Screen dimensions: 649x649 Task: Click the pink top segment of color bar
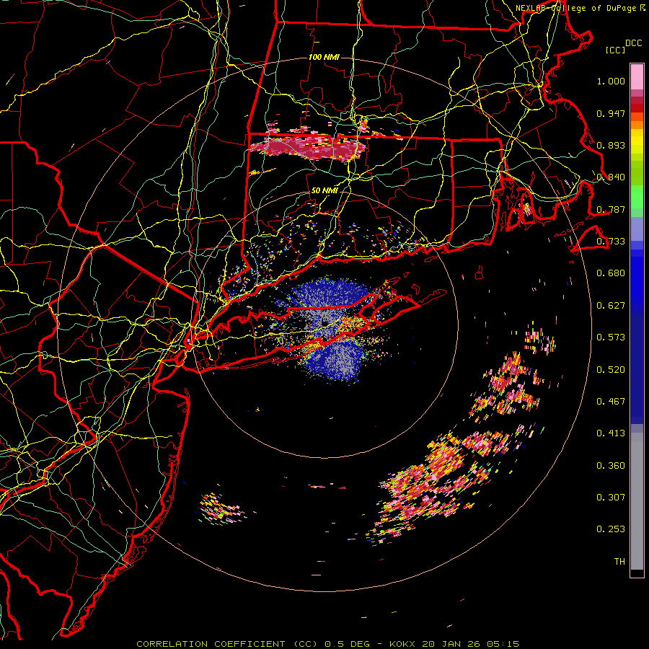click(637, 76)
